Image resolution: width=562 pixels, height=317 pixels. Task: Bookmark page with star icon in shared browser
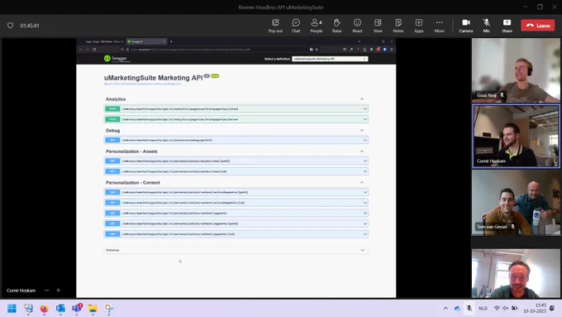point(317,50)
